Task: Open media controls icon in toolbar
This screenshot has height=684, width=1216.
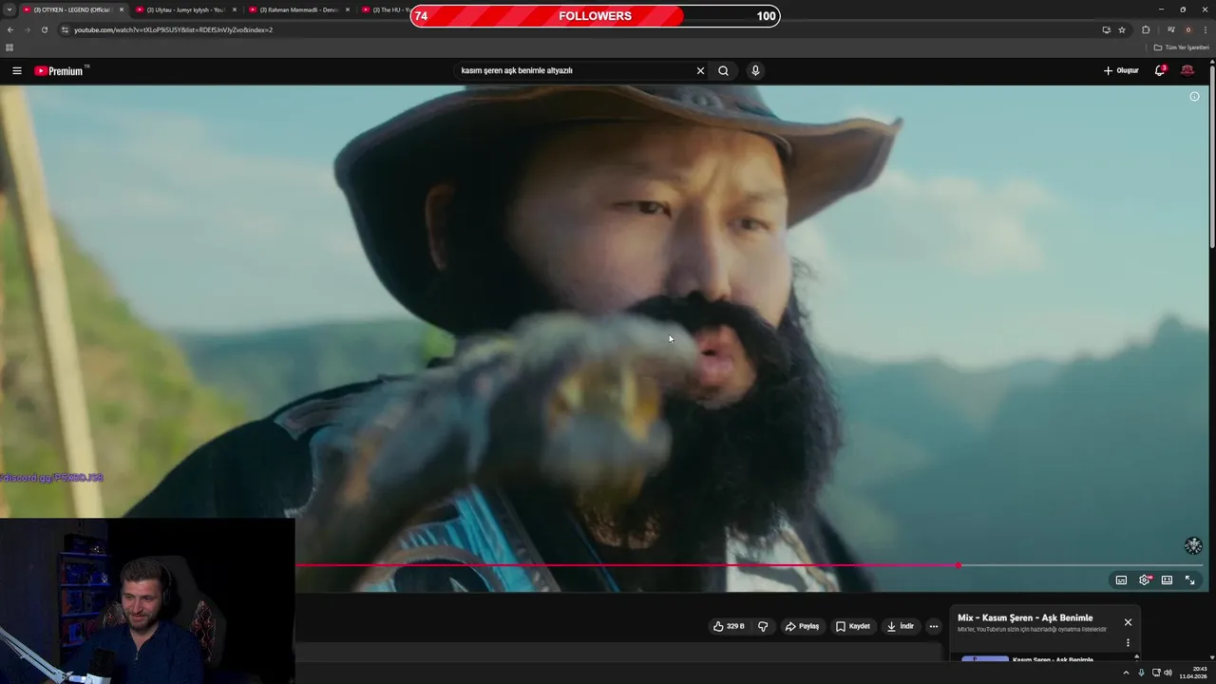Action: (x=1171, y=29)
